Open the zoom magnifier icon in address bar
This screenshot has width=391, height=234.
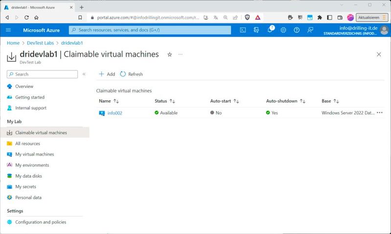click(x=225, y=18)
